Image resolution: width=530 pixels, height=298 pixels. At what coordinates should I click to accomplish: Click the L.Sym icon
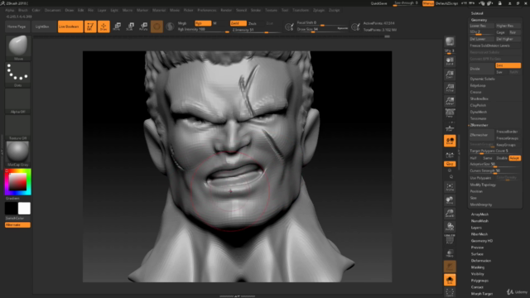[450, 155]
